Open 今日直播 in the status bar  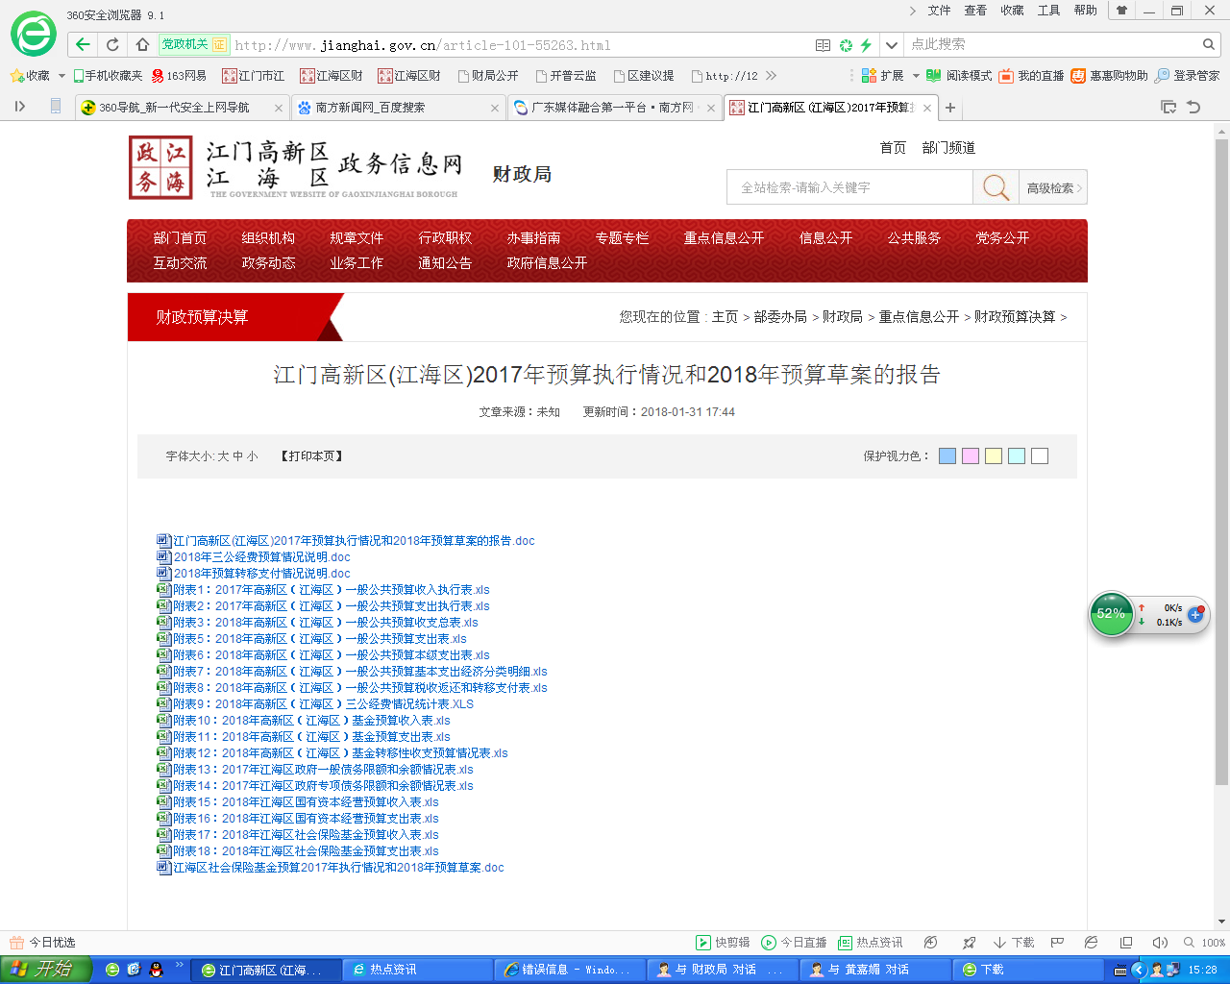[794, 943]
